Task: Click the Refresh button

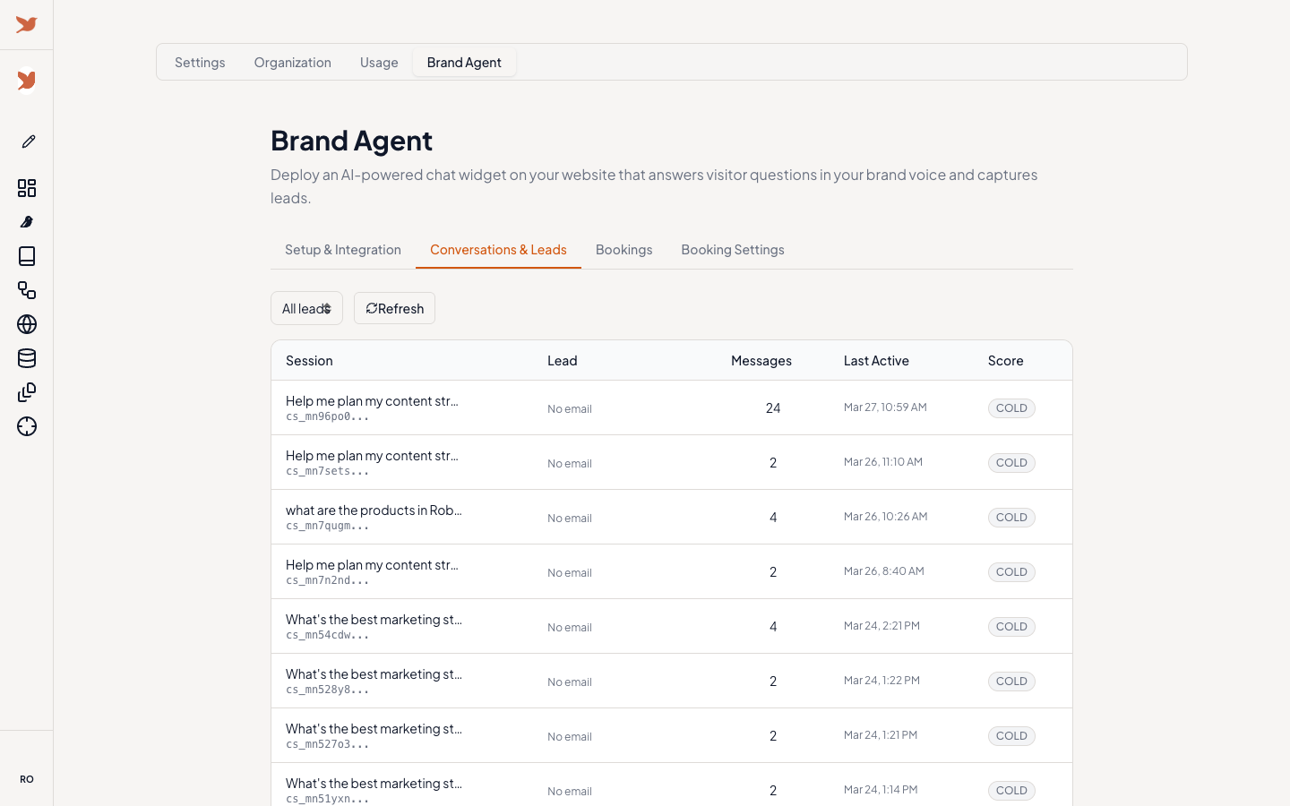Action: pos(394,308)
